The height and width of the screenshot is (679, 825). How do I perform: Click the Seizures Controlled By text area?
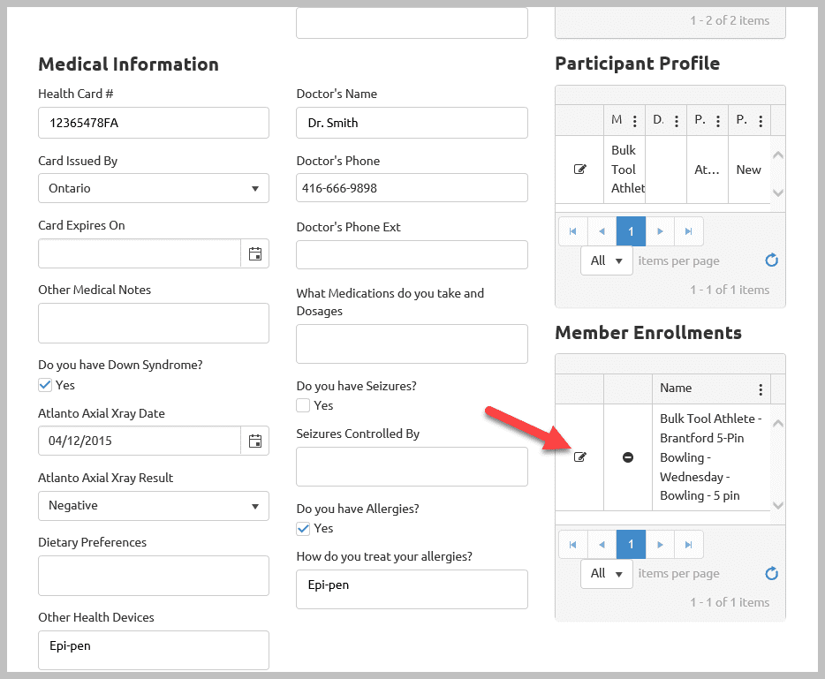(412, 466)
